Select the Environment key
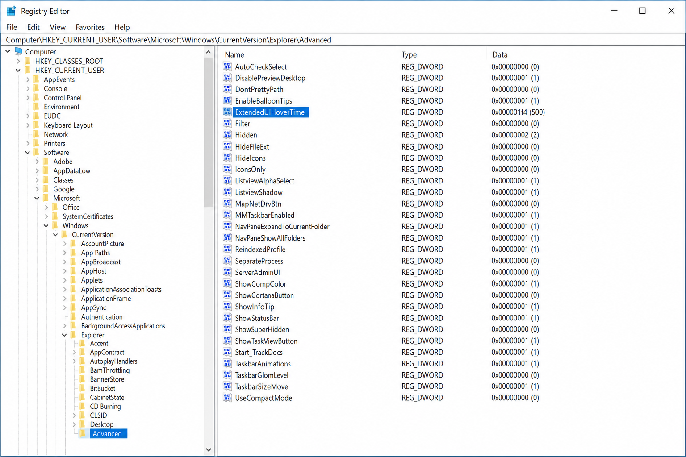Image resolution: width=686 pixels, height=457 pixels. coord(62,107)
